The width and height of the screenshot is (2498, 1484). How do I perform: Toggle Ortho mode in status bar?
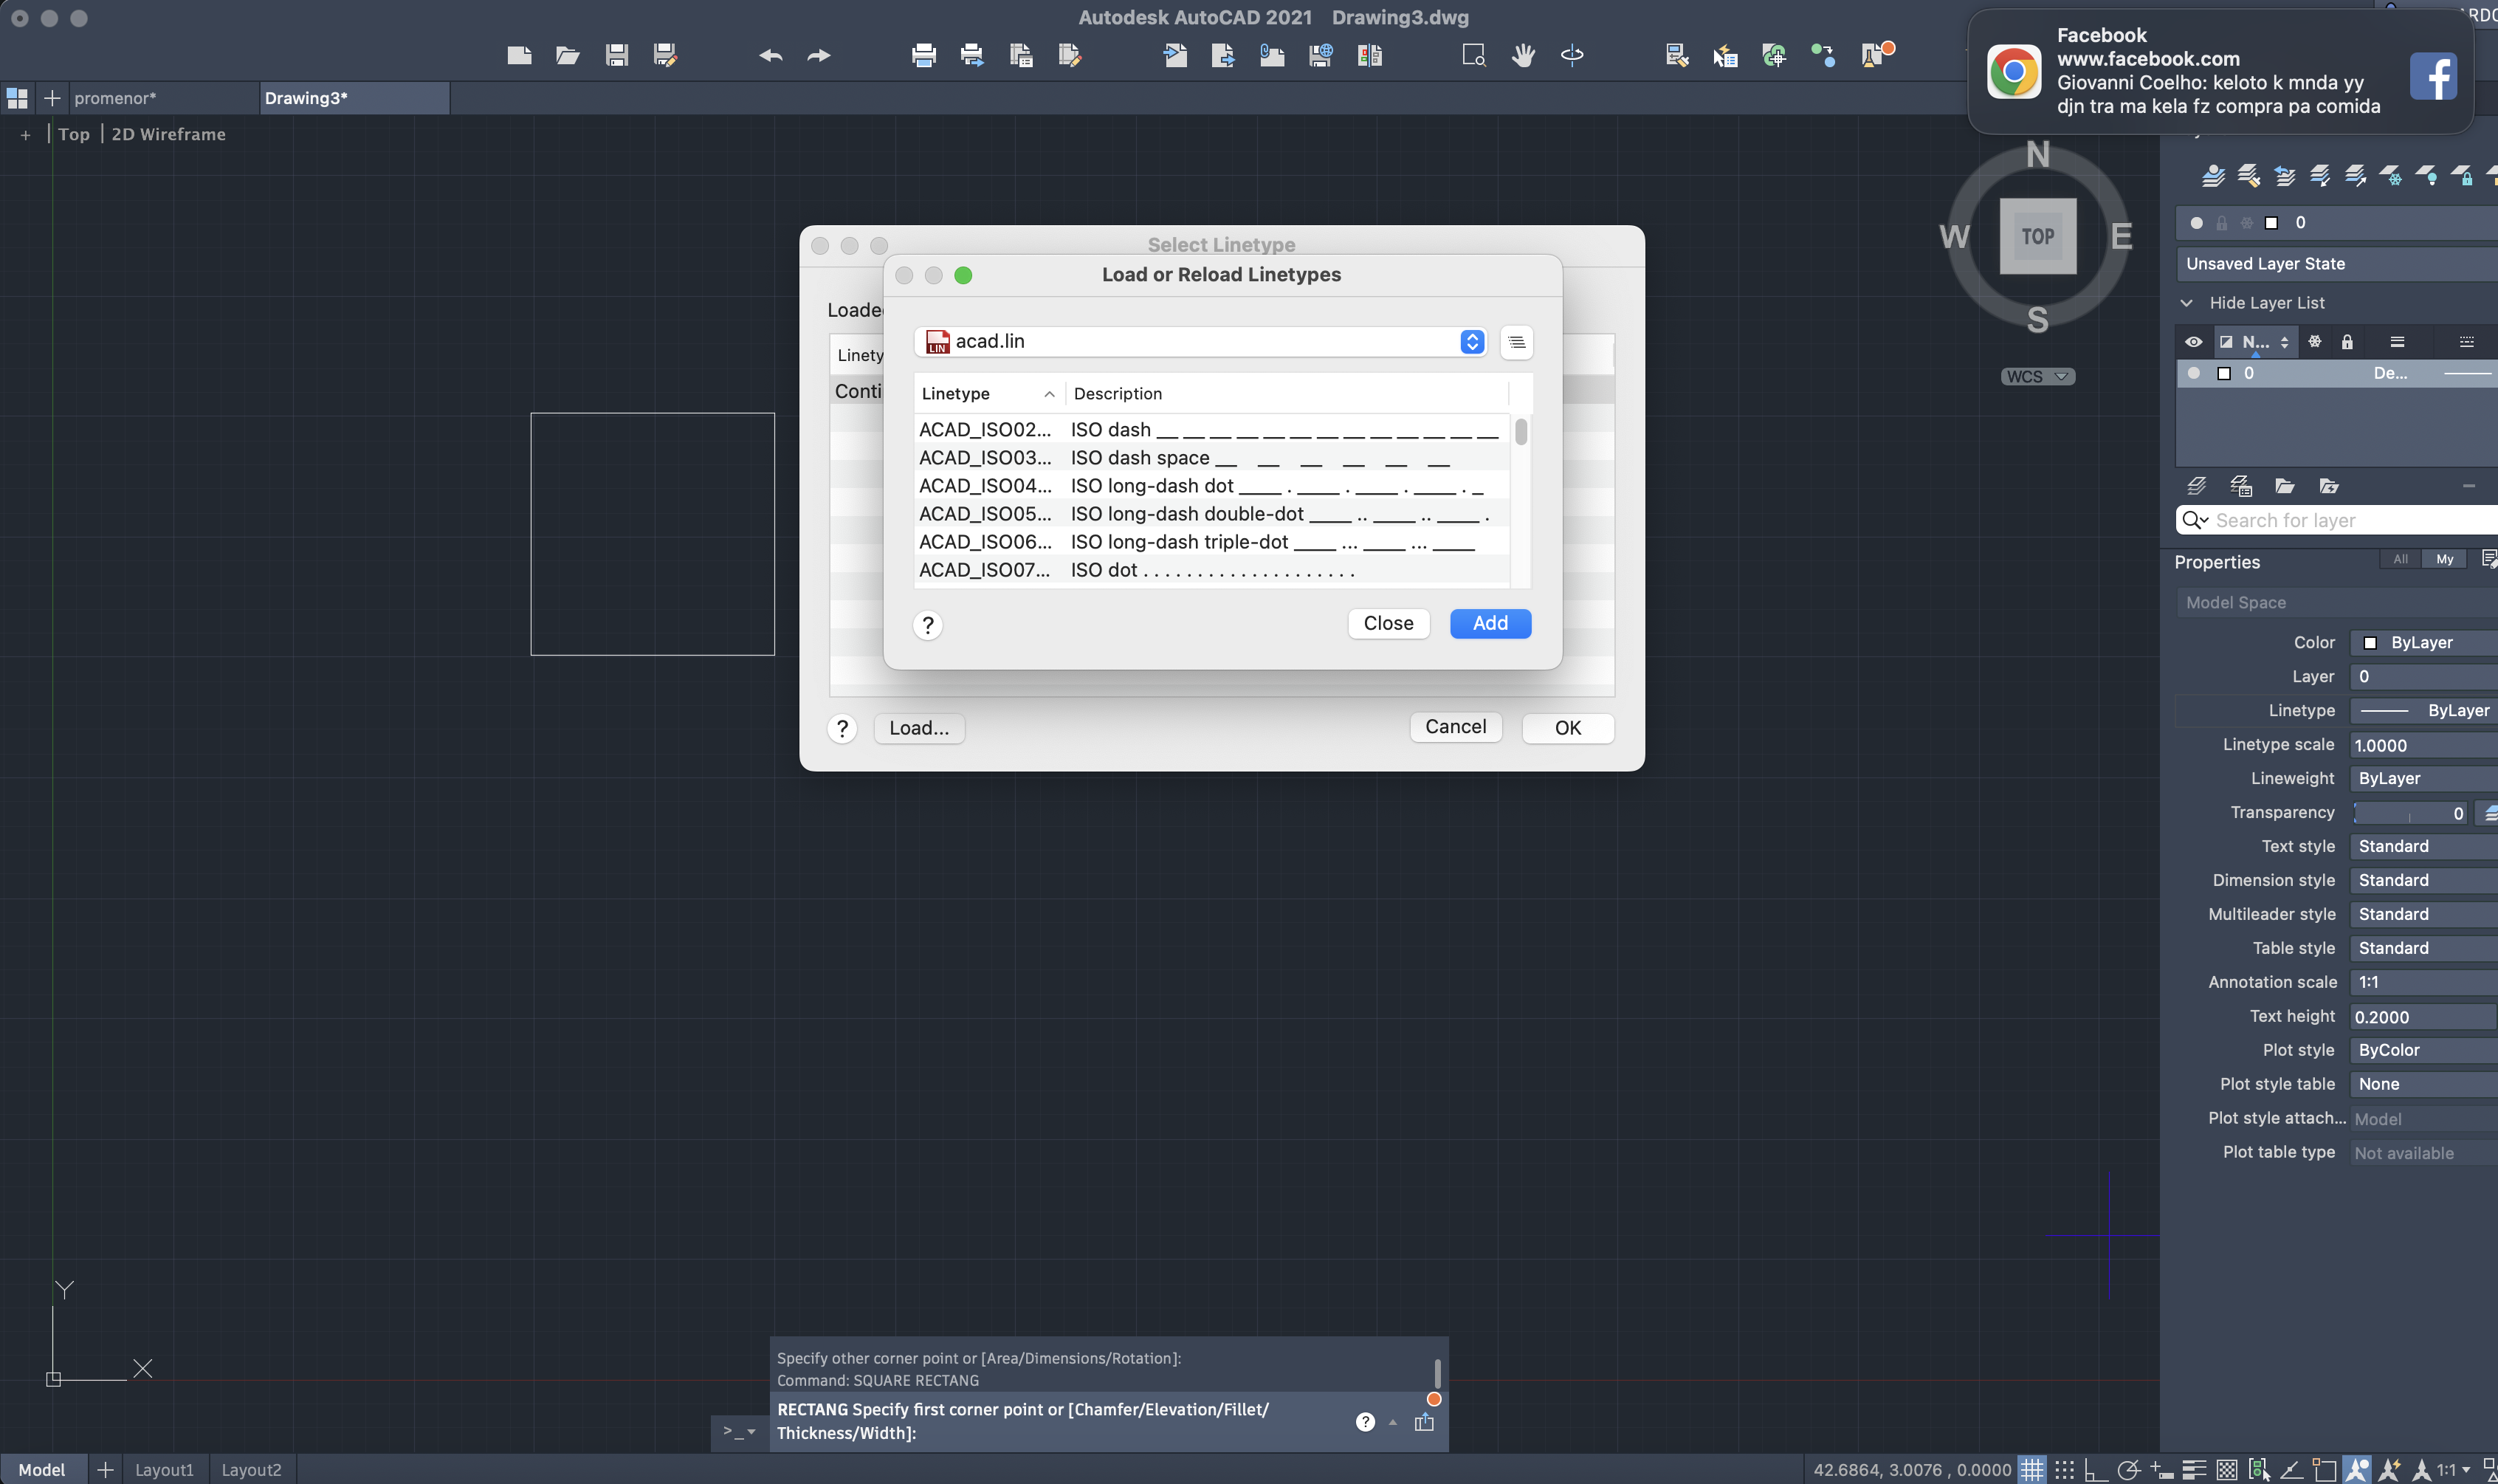tap(2096, 1469)
